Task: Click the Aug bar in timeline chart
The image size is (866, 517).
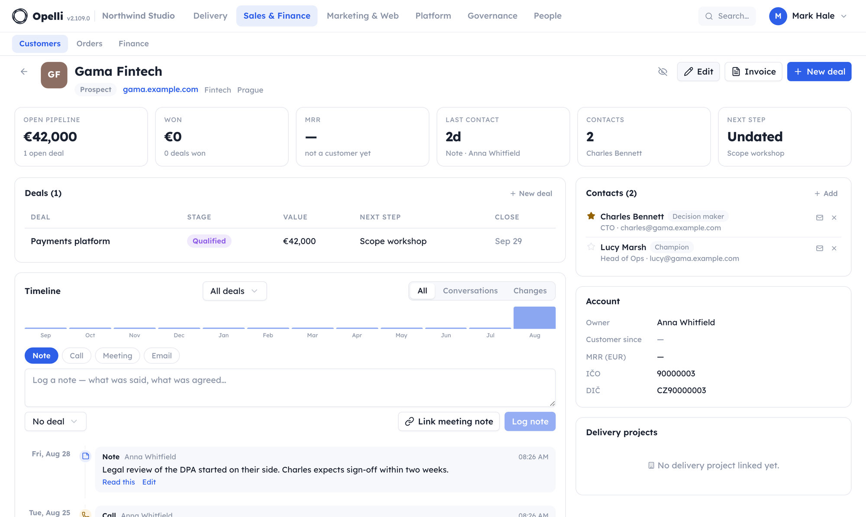Action: pyautogui.click(x=534, y=318)
